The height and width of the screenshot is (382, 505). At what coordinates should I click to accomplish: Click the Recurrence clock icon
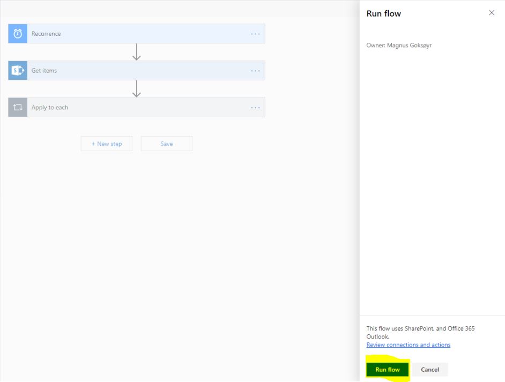[18, 34]
